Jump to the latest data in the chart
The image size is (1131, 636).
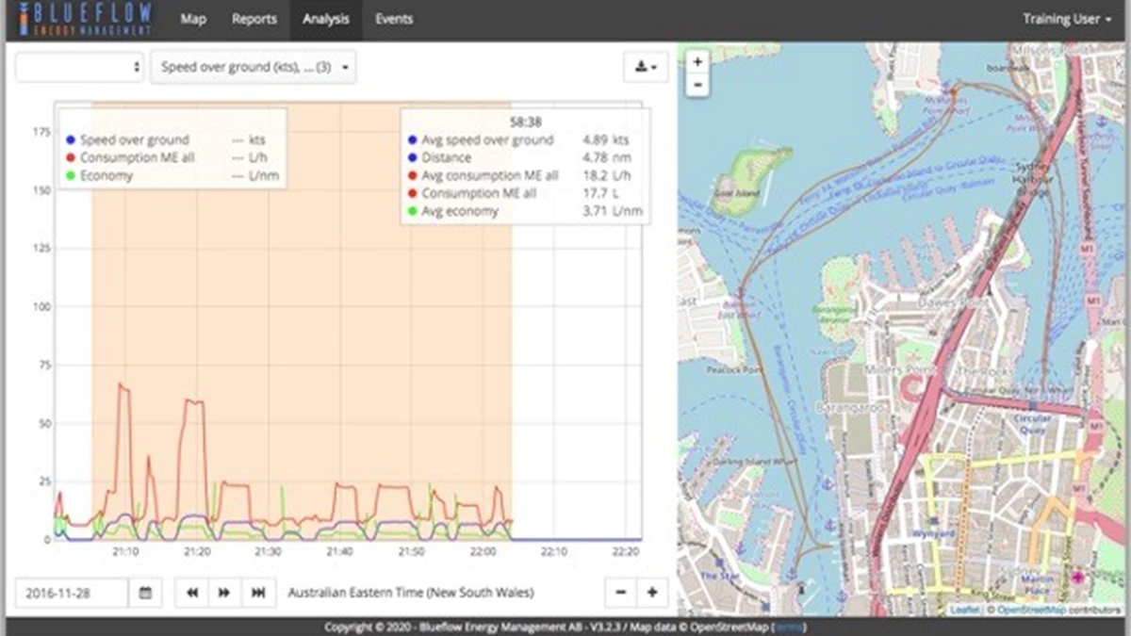coord(257,593)
